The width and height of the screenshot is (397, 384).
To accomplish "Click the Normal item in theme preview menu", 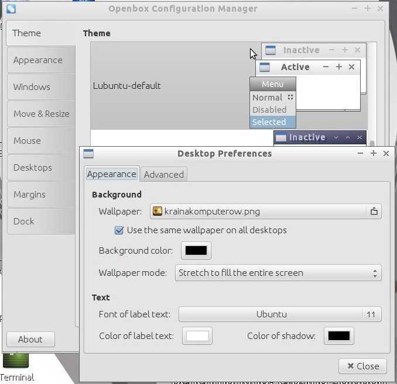I will pyautogui.click(x=273, y=98).
